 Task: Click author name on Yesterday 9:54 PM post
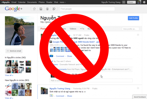(x=60, y=89)
